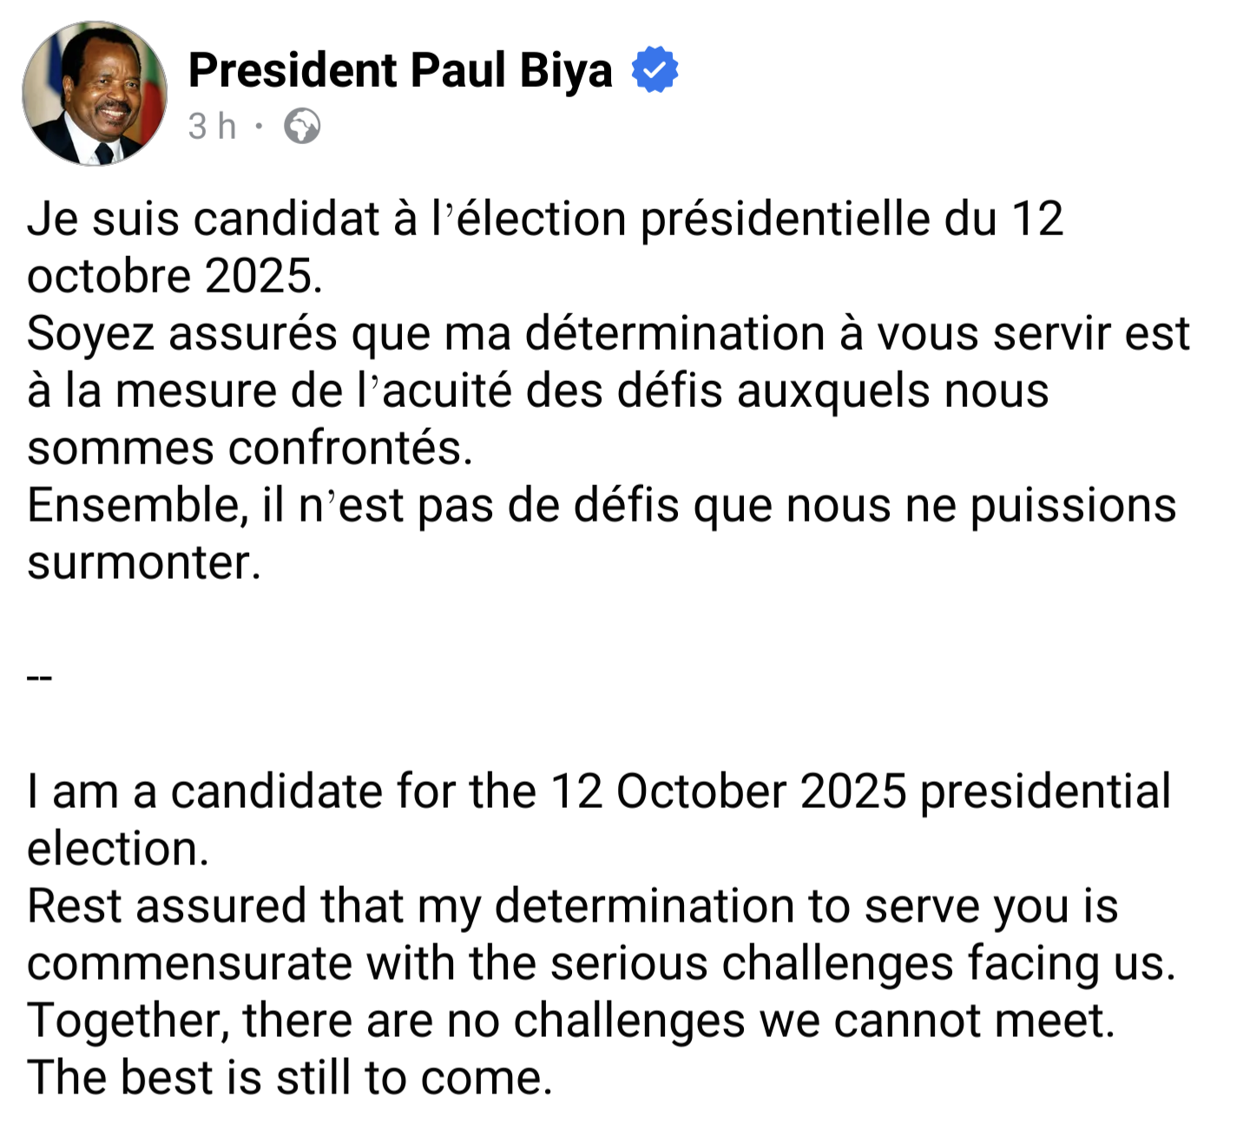The width and height of the screenshot is (1250, 1142).
Task: Click the line starting "Ensemble, il n'est pas"
Action: click(x=602, y=506)
